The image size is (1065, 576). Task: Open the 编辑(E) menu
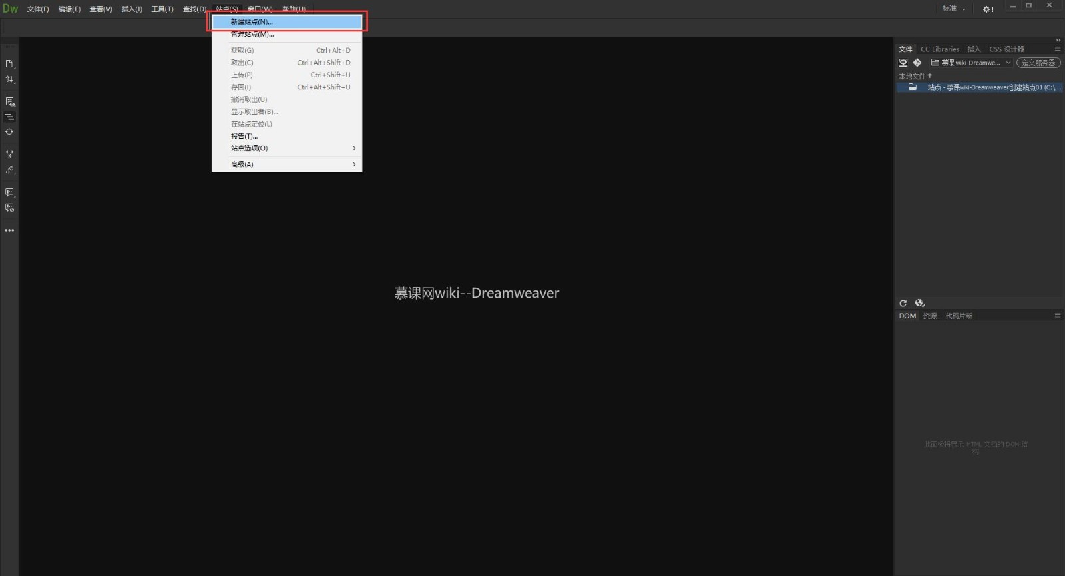[69, 9]
